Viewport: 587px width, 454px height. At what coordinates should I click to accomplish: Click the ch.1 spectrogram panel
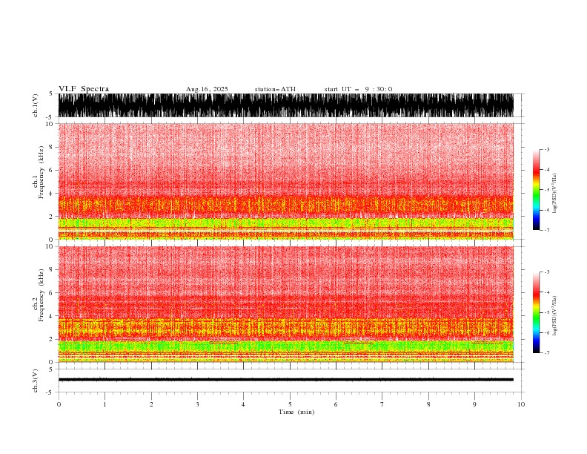point(286,181)
